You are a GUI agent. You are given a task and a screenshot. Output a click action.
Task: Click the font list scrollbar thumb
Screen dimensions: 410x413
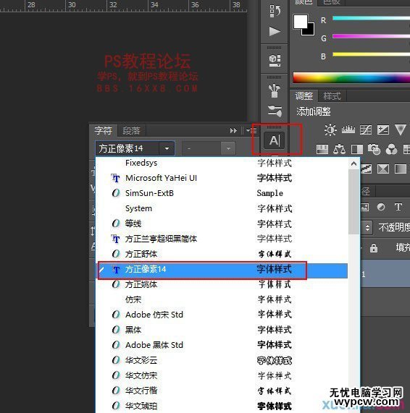click(x=353, y=202)
